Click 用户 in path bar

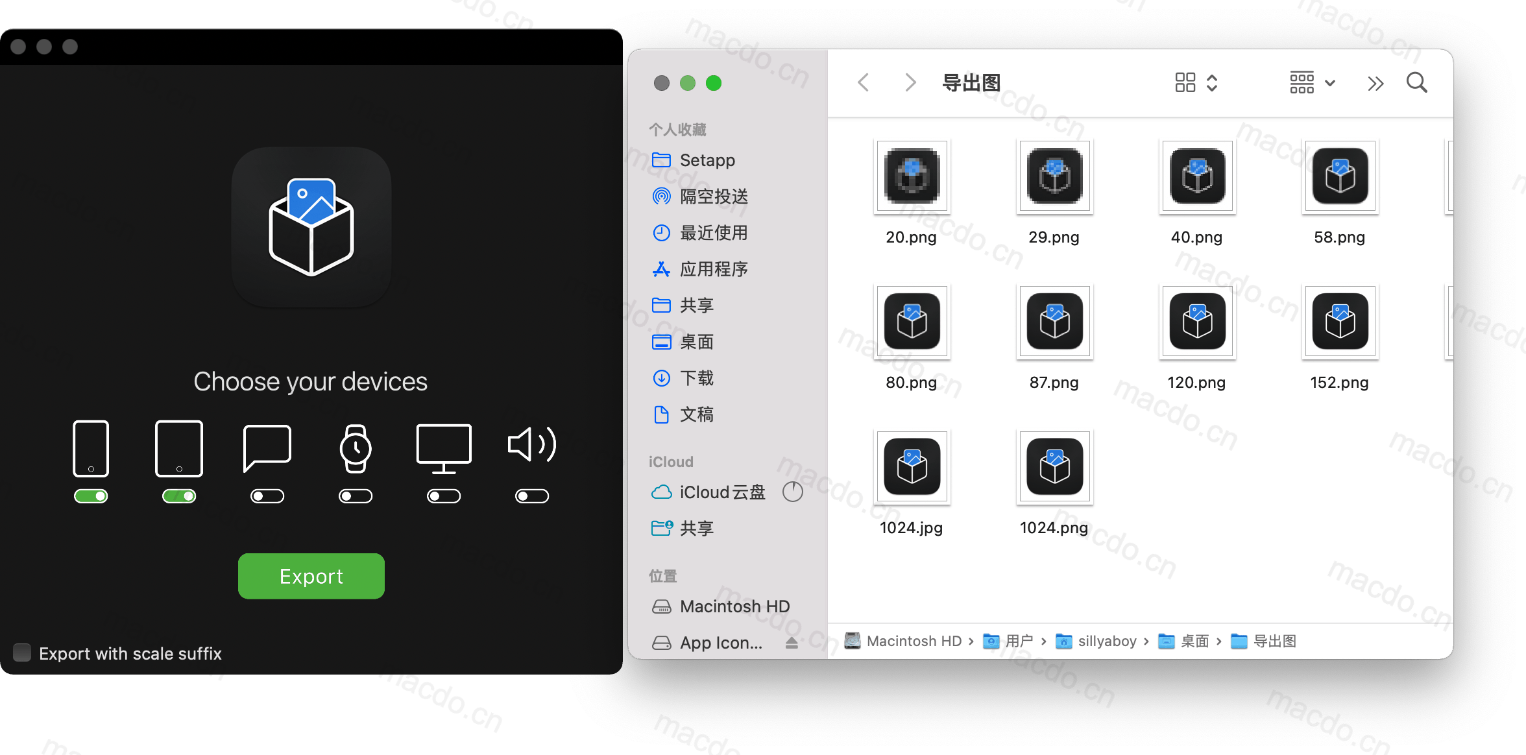[1008, 641]
